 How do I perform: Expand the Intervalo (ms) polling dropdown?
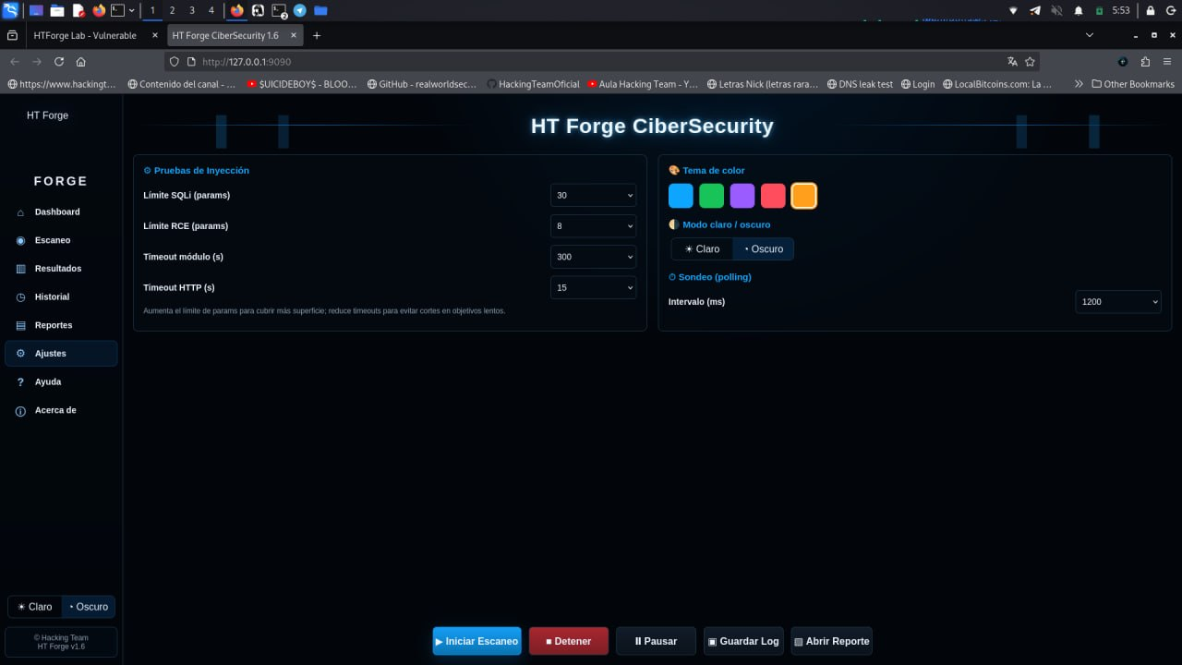pos(1117,302)
